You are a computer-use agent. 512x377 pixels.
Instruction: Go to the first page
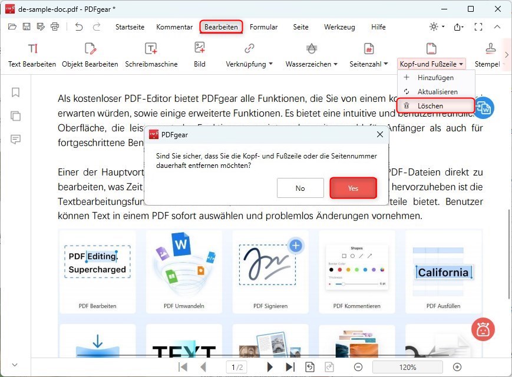[x=183, y=367]
